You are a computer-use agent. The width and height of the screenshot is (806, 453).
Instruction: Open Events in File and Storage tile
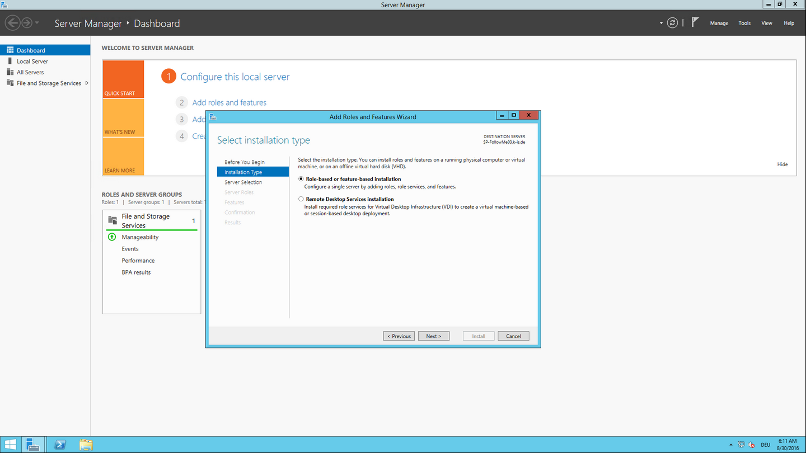tap(130, 249)
